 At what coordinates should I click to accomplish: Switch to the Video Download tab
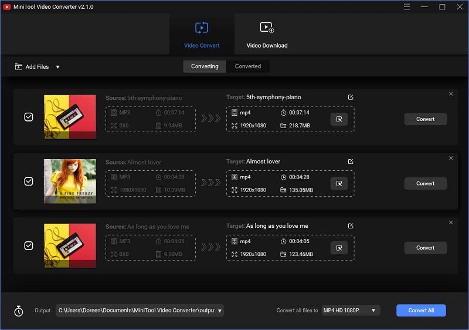(x=267, y=34)
